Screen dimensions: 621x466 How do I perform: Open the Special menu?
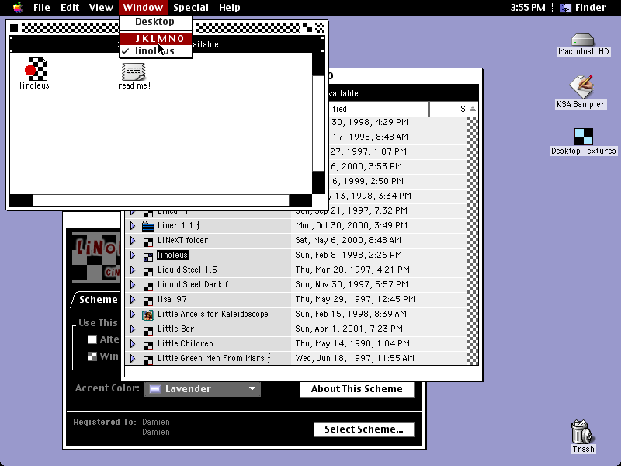(x=191, y=8)
